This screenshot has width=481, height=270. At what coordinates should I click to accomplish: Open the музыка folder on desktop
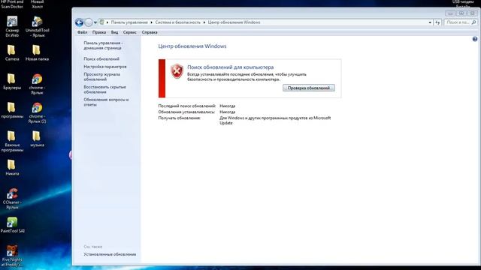tap(37, 139)
